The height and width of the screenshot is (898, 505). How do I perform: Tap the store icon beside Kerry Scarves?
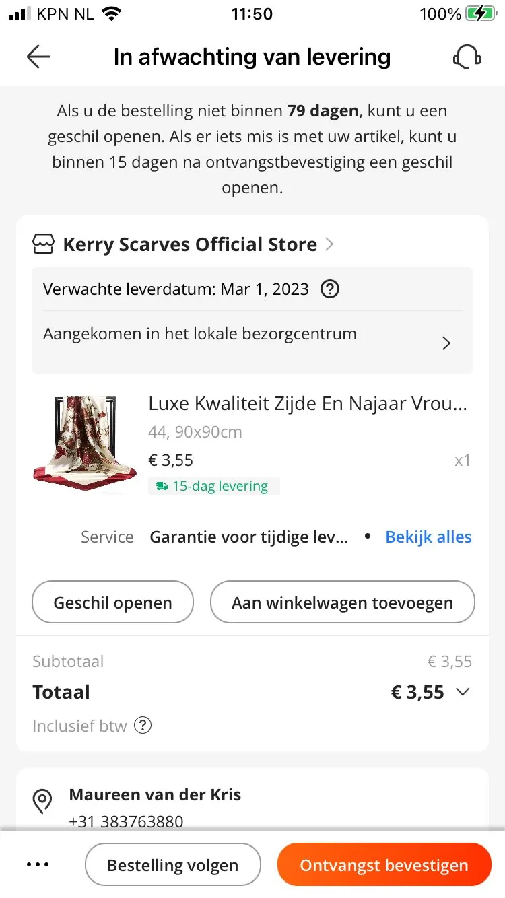[x=44, y=244]
